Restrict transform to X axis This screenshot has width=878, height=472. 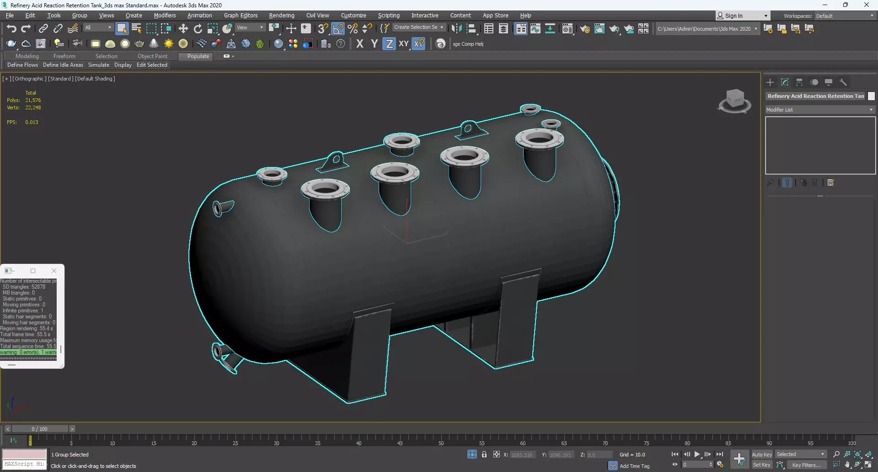(360, 44)
